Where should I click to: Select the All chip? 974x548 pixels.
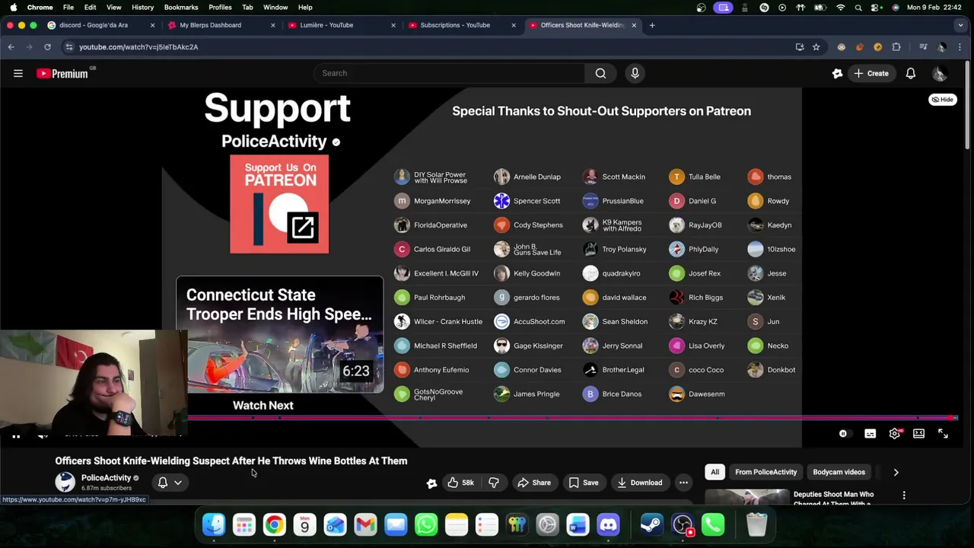(715, 473)
